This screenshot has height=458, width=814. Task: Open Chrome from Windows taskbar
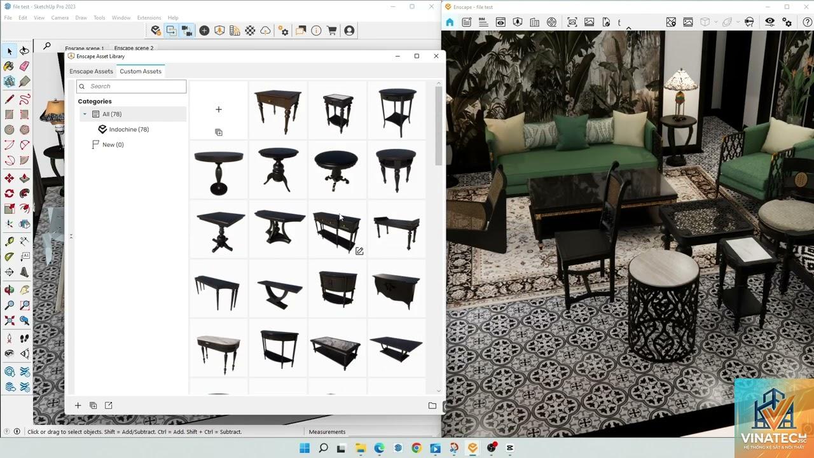pyautogui.click(x=417, y=448)
